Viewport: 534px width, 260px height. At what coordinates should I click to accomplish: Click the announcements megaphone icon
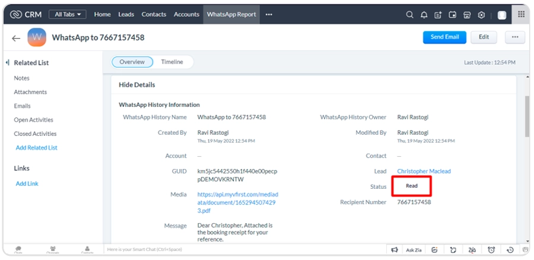click(x=394, y=250)
